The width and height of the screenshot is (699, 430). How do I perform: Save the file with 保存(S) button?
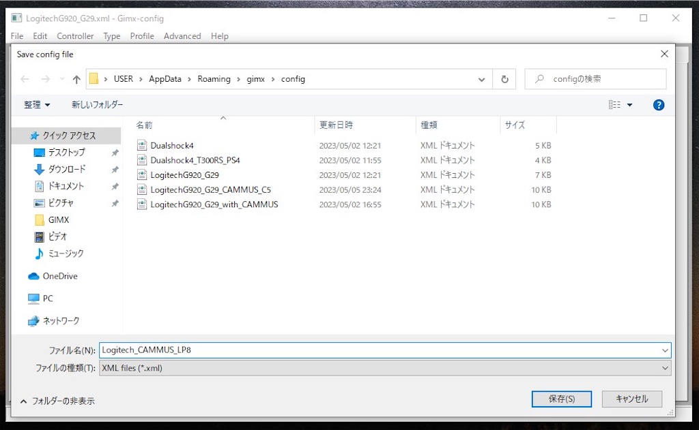[x=562, y=399]
